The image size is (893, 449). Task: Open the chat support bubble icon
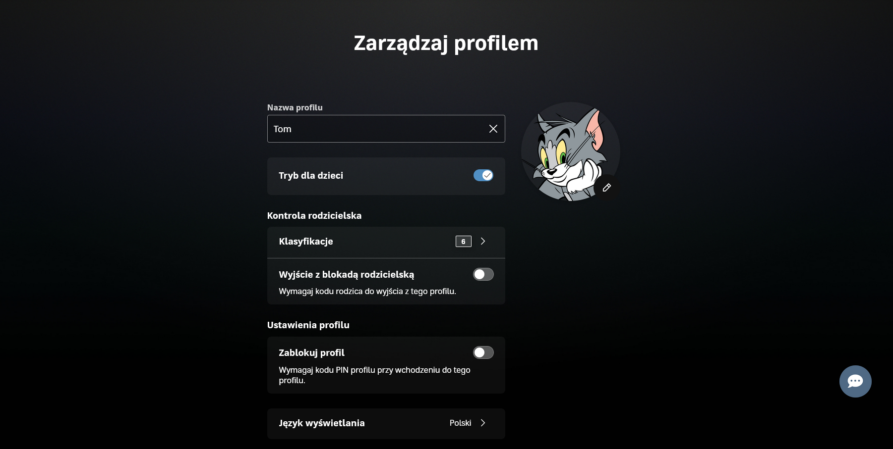pyautogui.click(x=855, y=381)
